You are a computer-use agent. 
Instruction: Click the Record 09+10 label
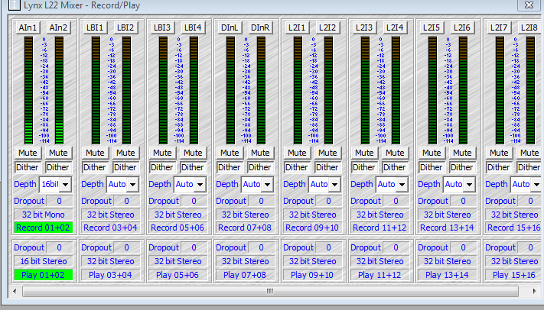[x=313, y=228]
